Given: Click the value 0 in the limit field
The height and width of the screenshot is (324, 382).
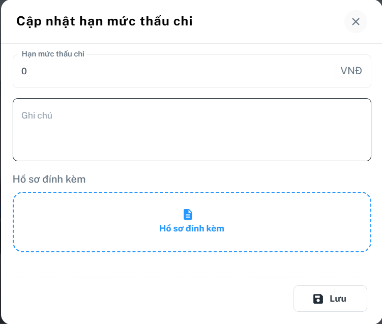Looking at the screenshot, I should 24,71.
